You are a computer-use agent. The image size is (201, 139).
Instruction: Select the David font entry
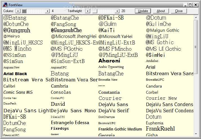(x=58, y=104)
